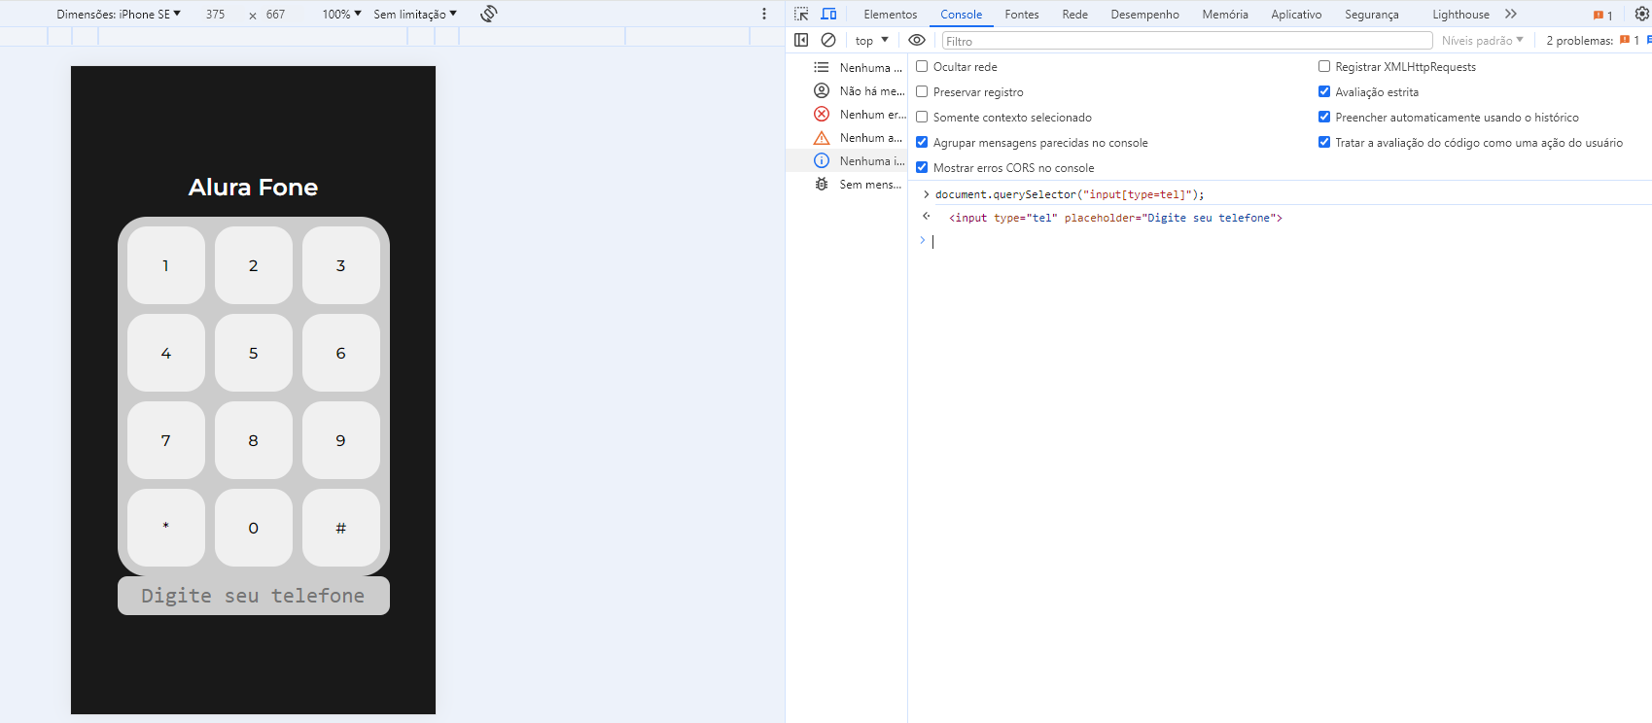The height and width of the screenshot is (723, 1652).
Task: Enable Preservar registro checkbox
Action: (x=922, y=91)
